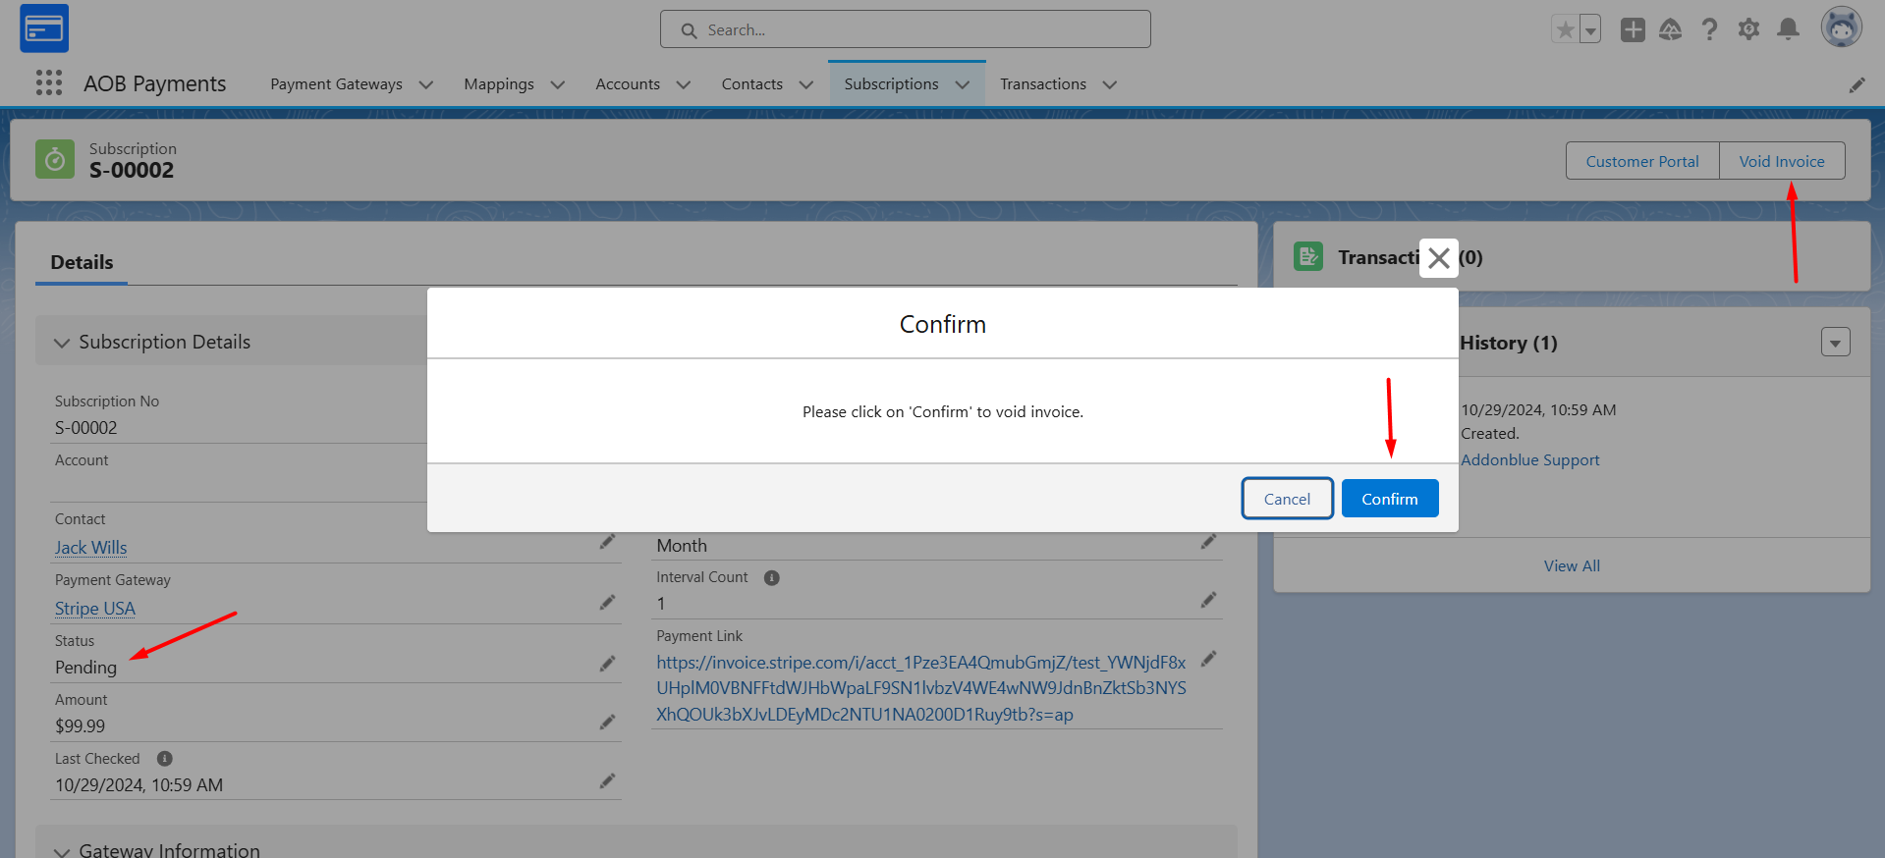Expand the Accounts tab chevron
1885x858 pixels.
click(684, 85)
